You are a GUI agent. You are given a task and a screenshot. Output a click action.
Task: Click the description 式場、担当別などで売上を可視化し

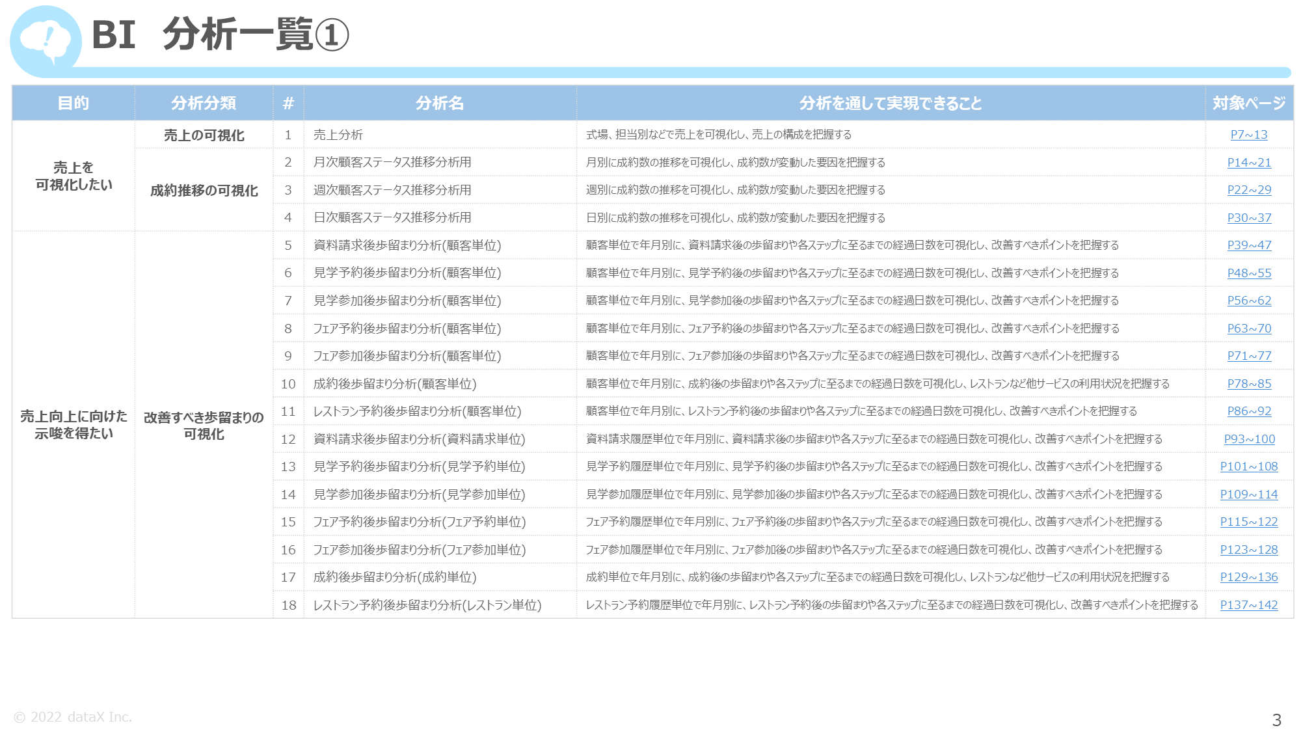719,135
